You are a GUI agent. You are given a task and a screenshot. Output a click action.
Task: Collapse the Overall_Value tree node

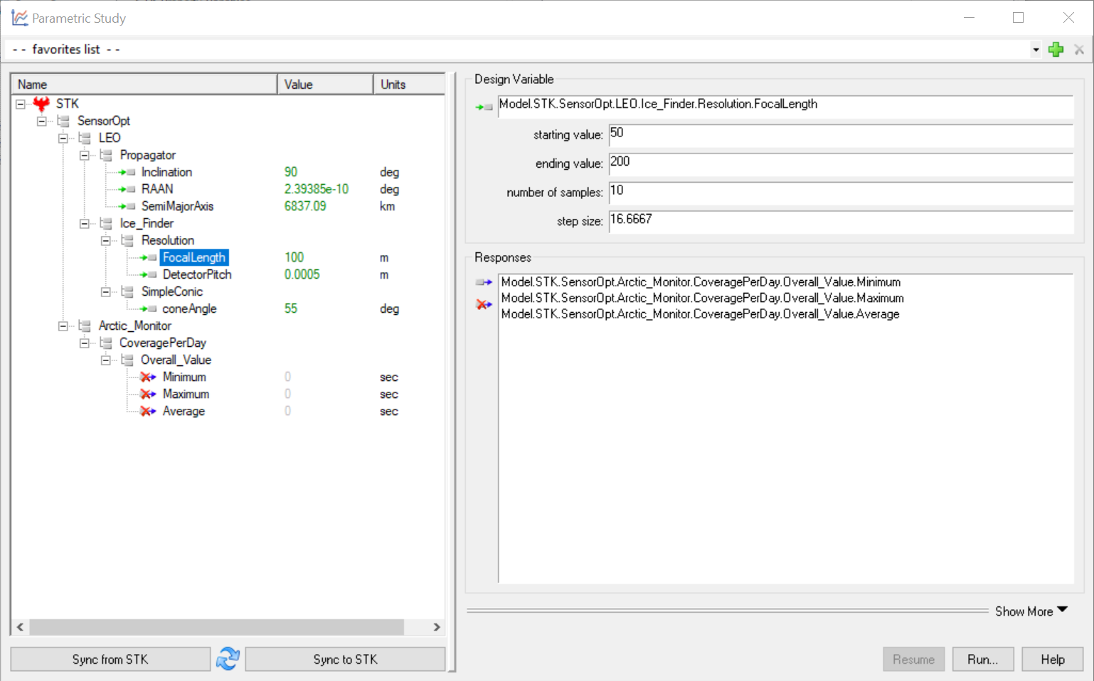coord(106,360)
